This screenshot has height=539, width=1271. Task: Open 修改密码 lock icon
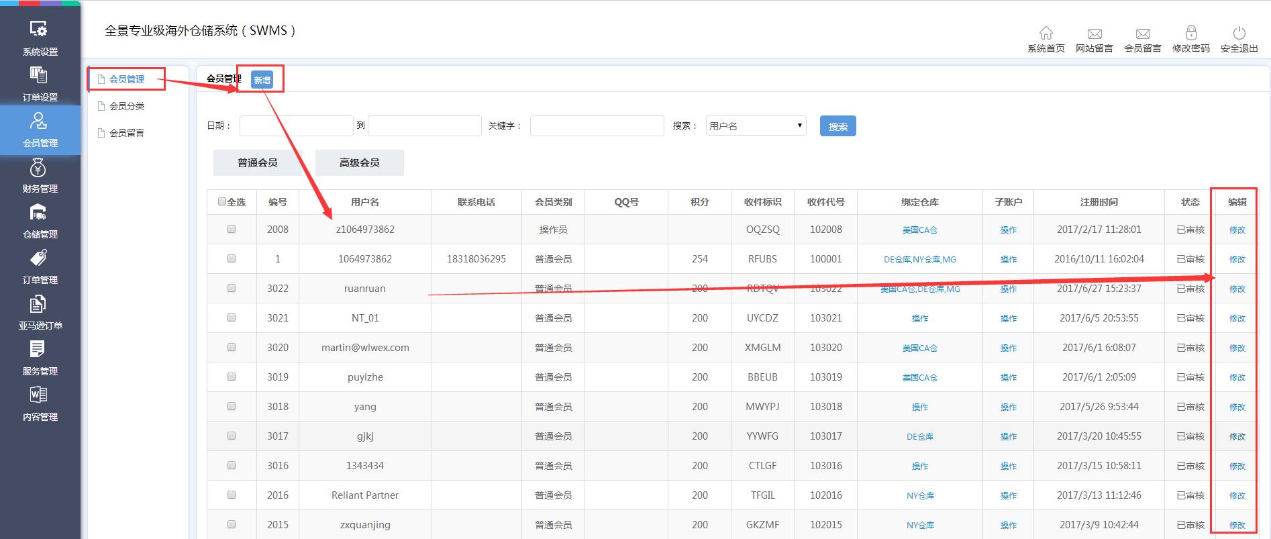1190,34
